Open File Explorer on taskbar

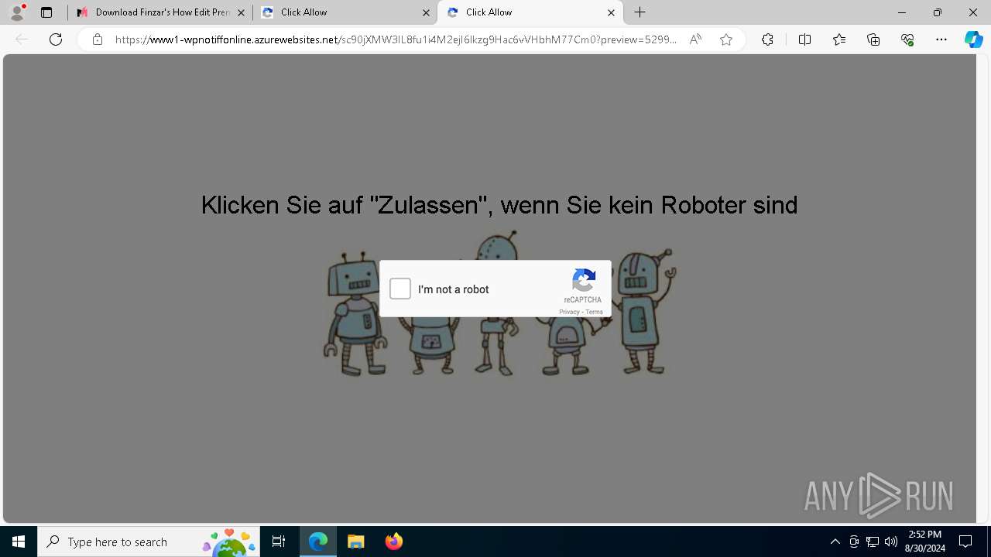pyautogui.click(x=355, y=542)
